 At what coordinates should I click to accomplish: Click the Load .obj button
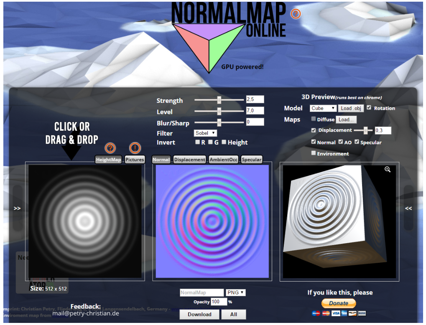point(351,108)
